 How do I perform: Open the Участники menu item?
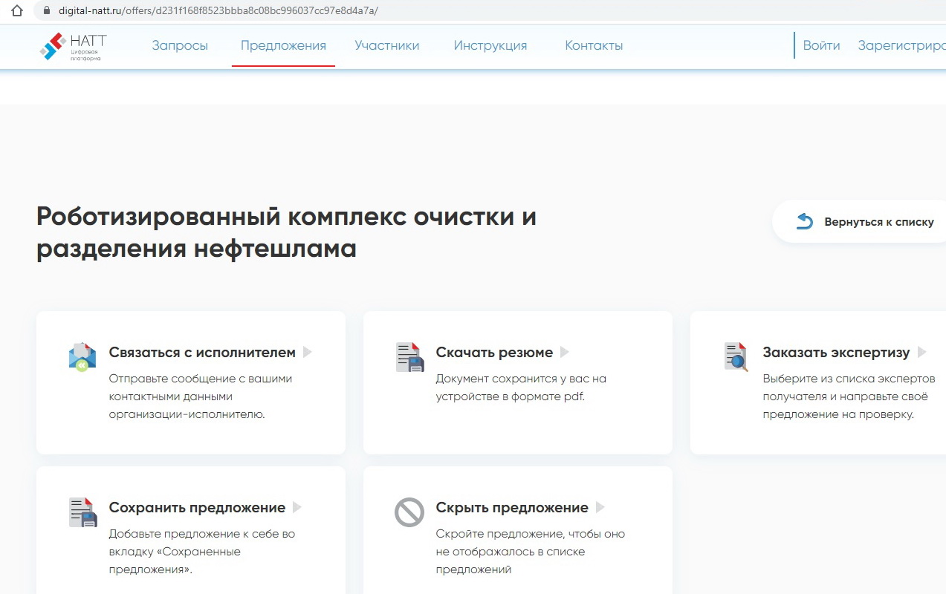coord(387,45)
